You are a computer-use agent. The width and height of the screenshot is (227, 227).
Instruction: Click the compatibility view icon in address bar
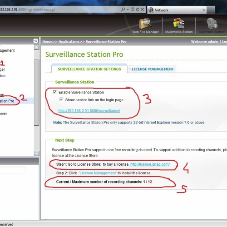(x=133, y=10)
